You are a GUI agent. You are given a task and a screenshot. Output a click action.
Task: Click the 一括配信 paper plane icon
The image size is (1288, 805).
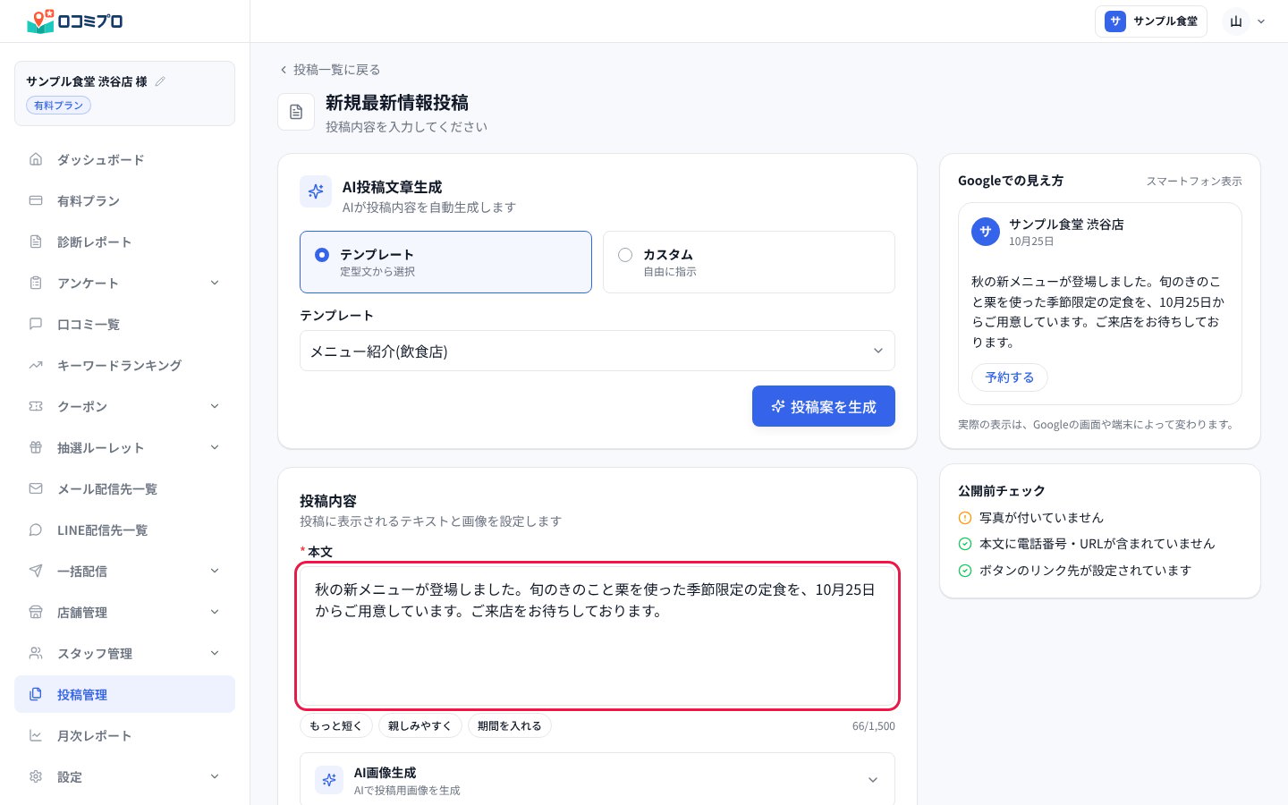tap(36, 571)
